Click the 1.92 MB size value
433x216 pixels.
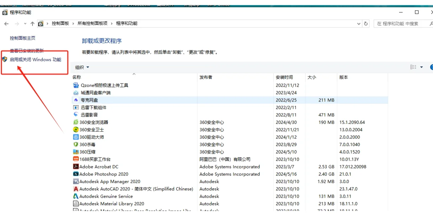coord(326,181)
